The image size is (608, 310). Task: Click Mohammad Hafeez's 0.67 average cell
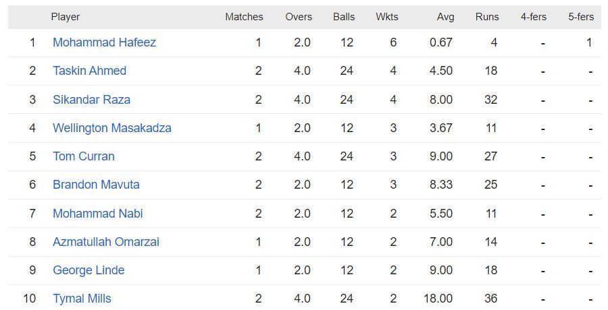click(440, 42)
